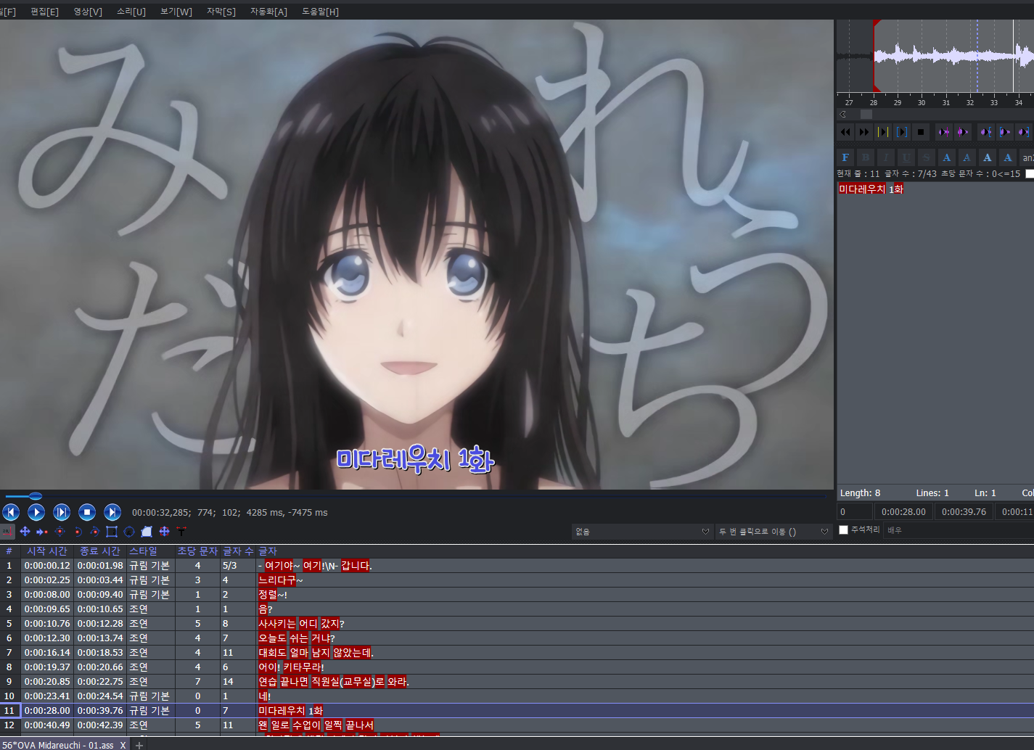
Task: Click the previous-frame video playback button
Action: [x=11, y=512]
